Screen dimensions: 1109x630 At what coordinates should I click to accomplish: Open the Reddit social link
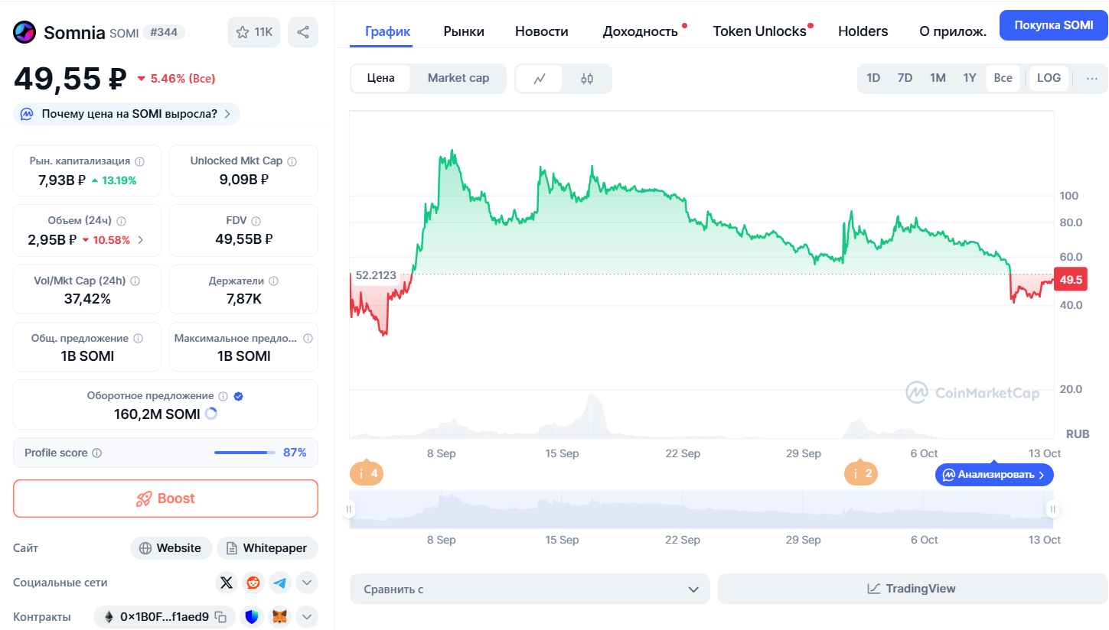[x=253, y=583]
